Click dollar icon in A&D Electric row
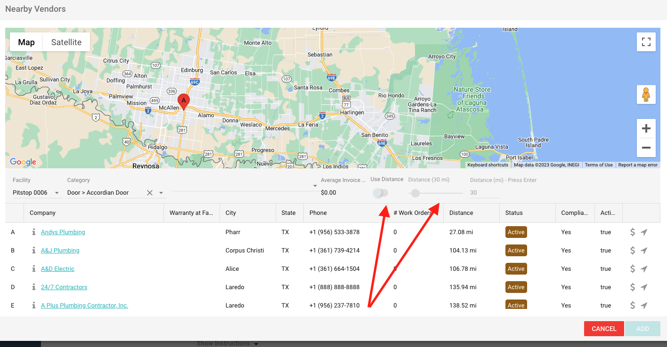The height and width of the screenshot is (347, 667). [633, 269]
